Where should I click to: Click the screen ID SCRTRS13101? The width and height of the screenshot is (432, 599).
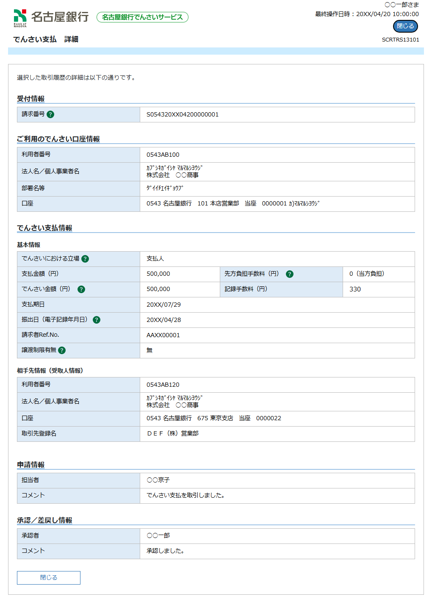point(400,40)
